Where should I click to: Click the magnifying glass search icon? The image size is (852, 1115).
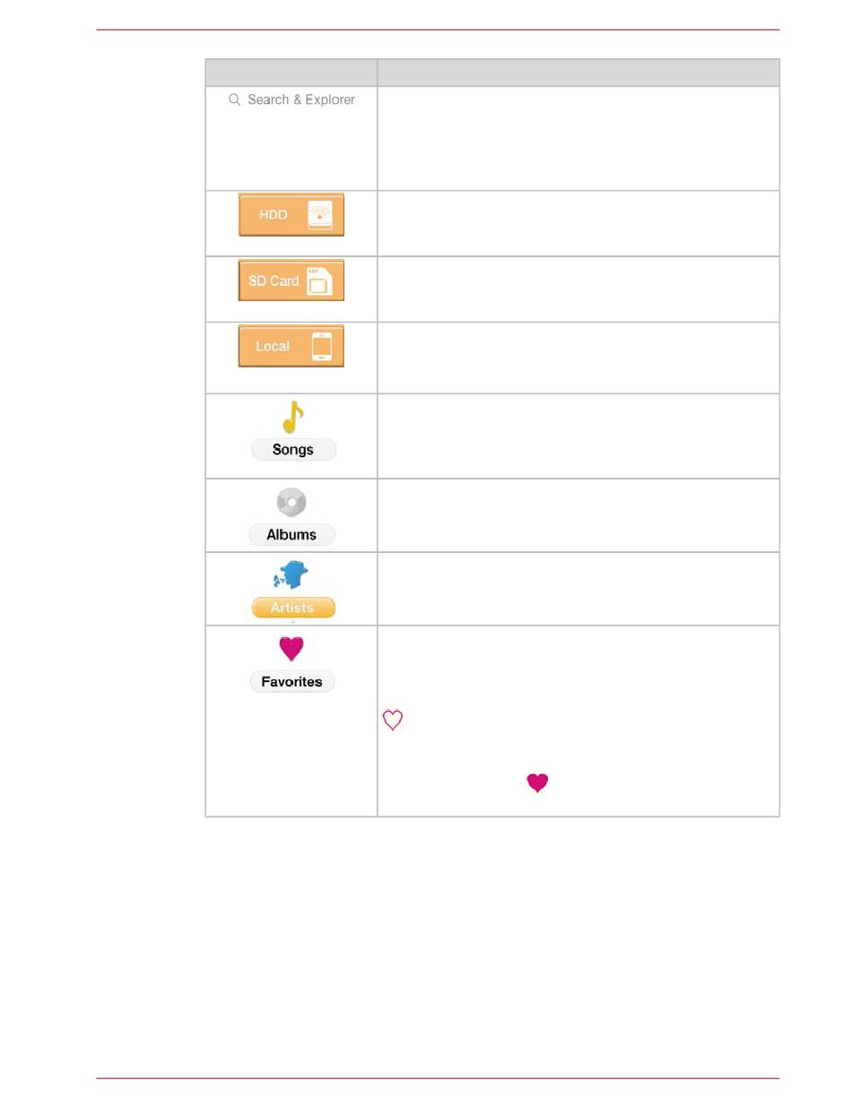coord(234,99)
